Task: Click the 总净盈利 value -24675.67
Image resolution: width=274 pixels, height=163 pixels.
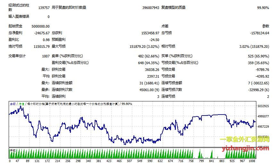Action: tap(42, 33)
